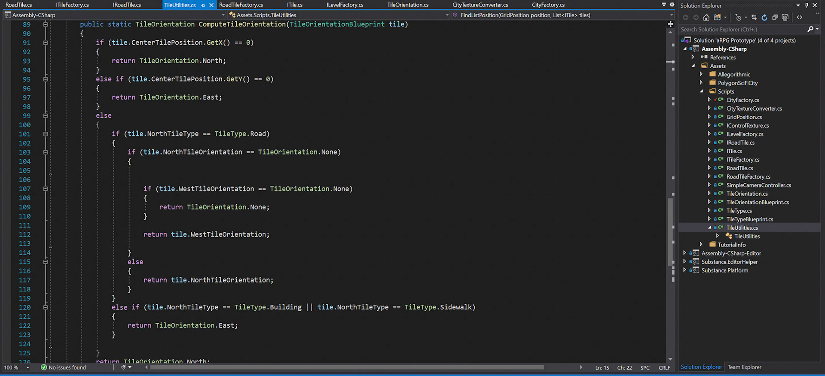Click in the Search Solution Explorer field

pyautogui.click(x=742, y=29)
